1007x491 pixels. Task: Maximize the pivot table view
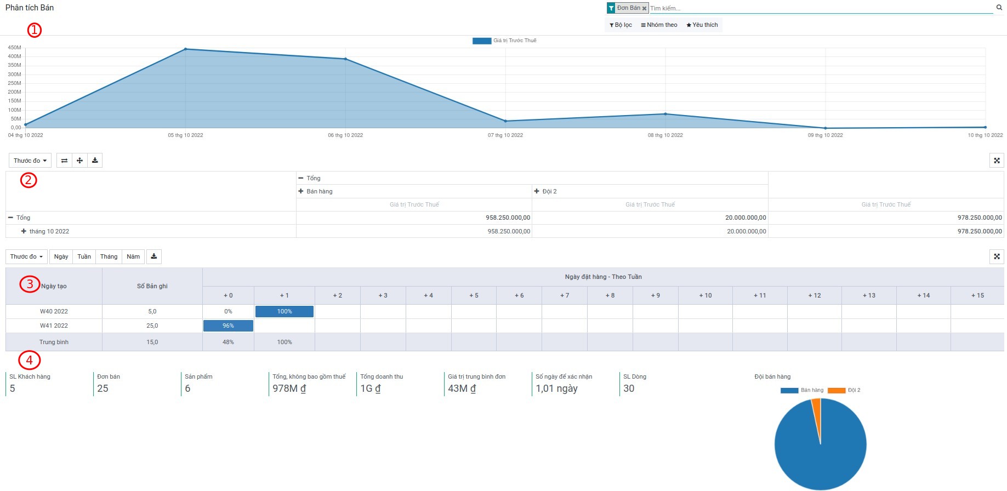tap(997, 161)
